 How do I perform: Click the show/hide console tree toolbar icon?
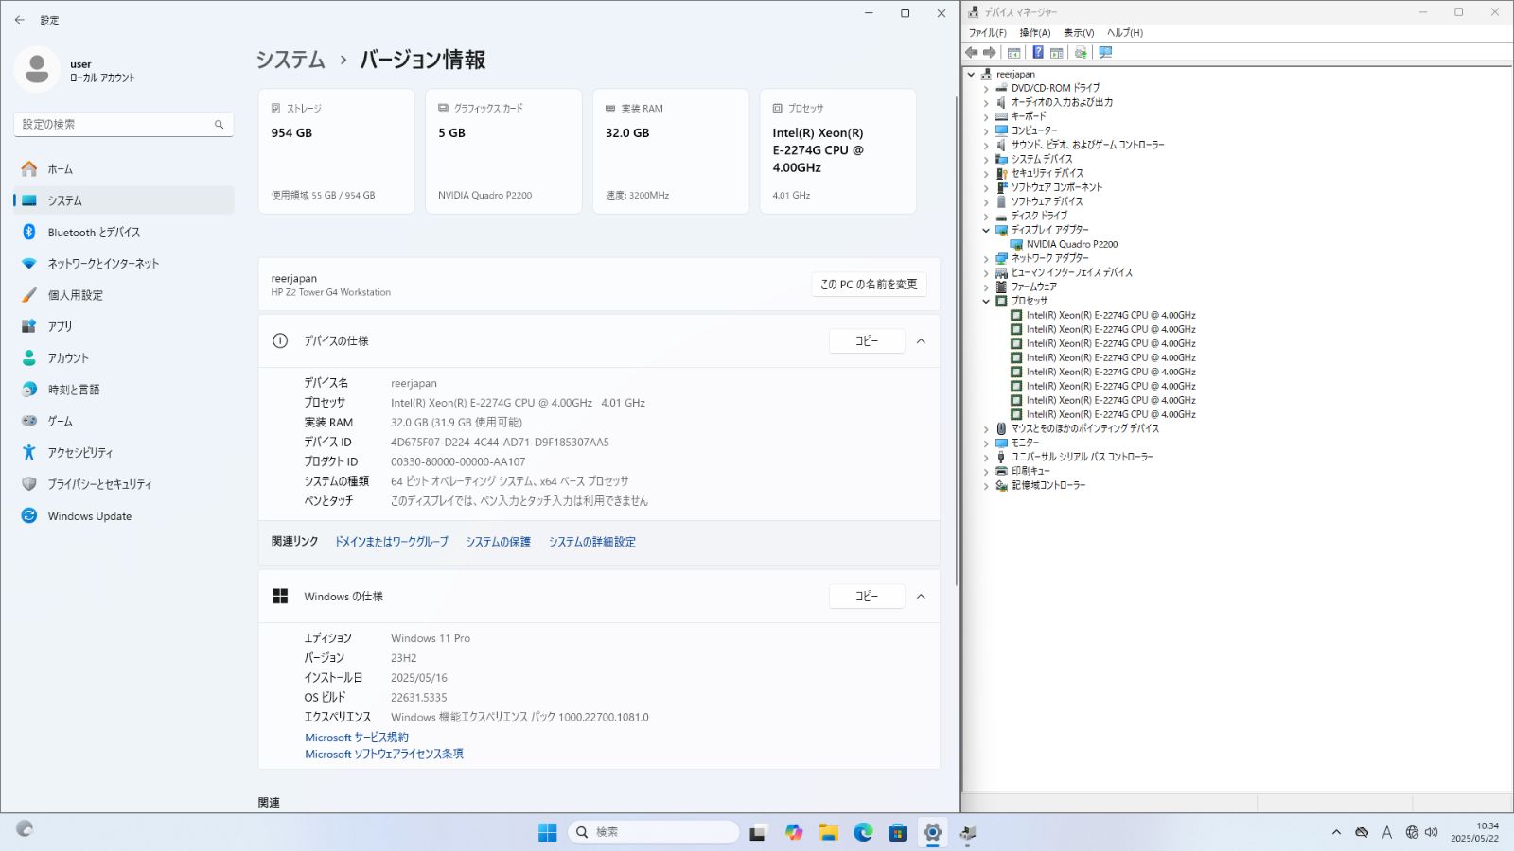pyautogui.click(x=1014, y=53)
